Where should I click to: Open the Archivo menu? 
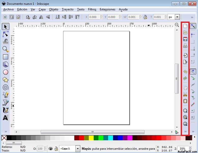[8, 9]
